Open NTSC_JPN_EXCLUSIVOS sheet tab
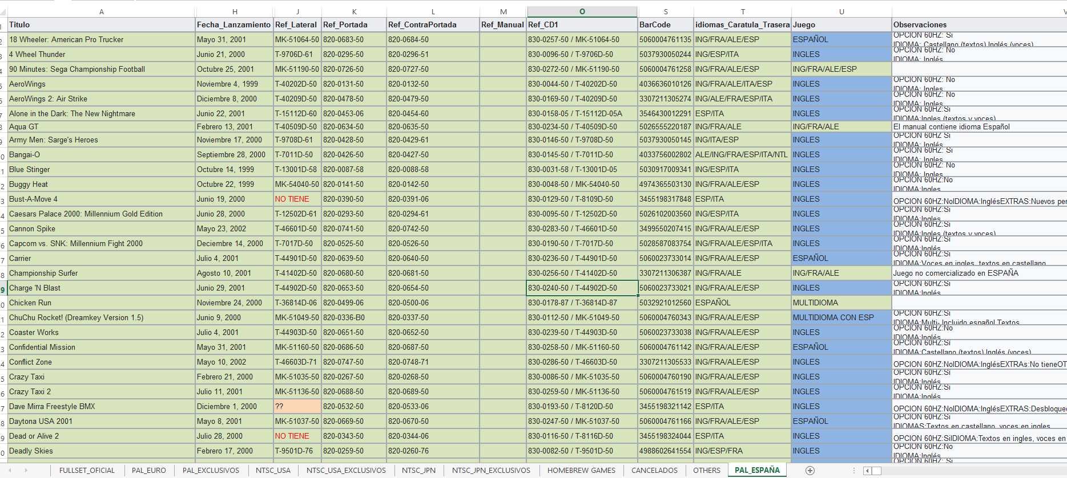The height and width of the screenshot is (478, 1067). tap(491, 470)
